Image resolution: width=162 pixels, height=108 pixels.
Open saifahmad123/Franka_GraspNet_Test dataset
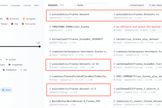pos(137,65)
